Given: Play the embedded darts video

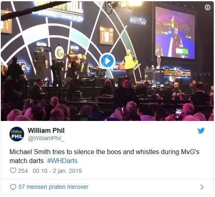Looking at the screenshot, I should point(107,61).
